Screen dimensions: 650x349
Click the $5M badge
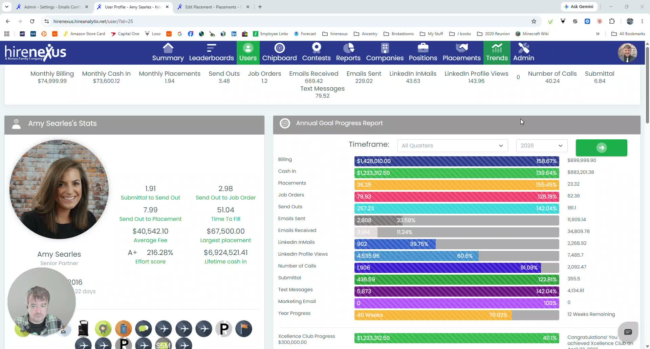coord(164,344)
